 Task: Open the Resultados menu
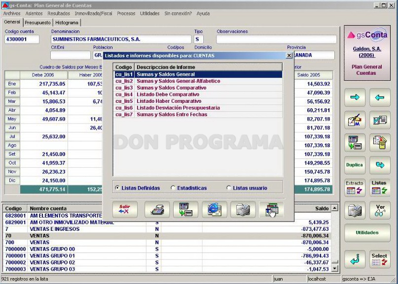[59, 13]
